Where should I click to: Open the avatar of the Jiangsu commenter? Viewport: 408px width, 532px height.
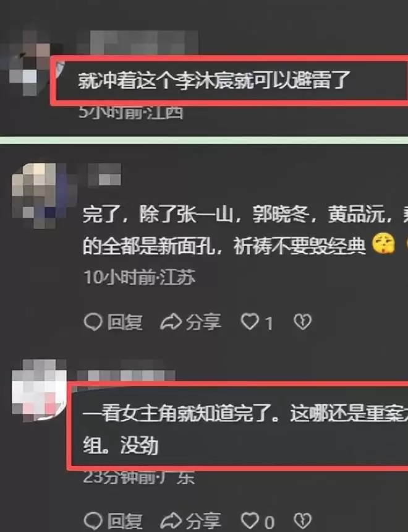click(x=38, y=195)
